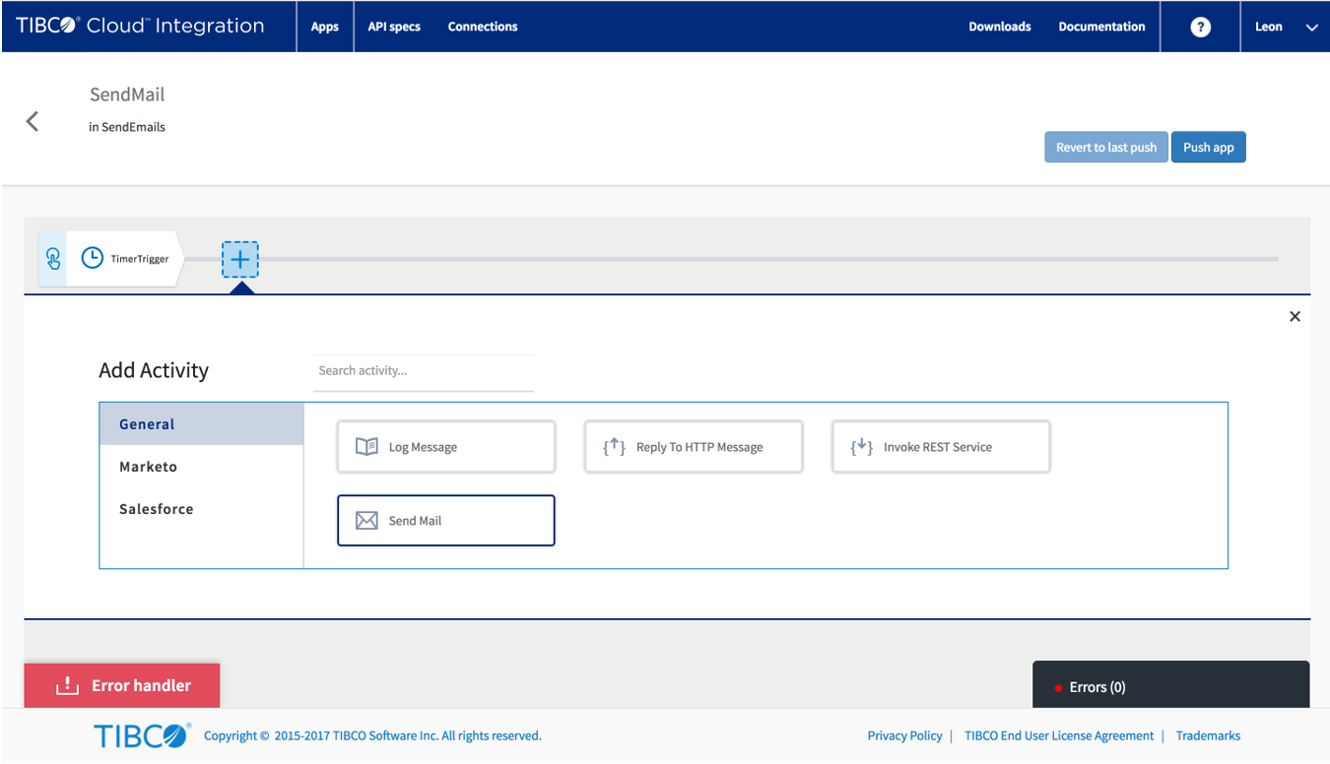Expand the Leon user dropdown
The height and width of the screenshot is (764, 1330).
tap(1285, 27)
